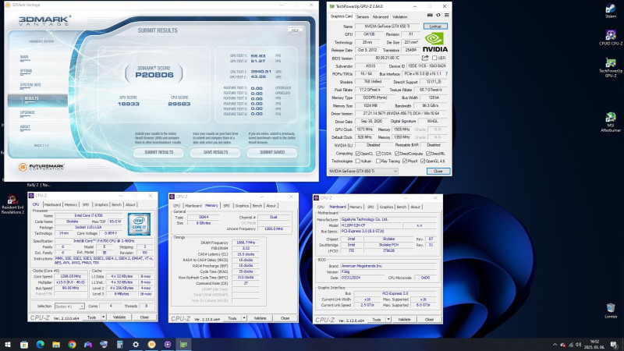The width and height of the screenshot is (624, 351).
Task: Switch to Validation tab in GPU-Z
Action: (399, 16)
